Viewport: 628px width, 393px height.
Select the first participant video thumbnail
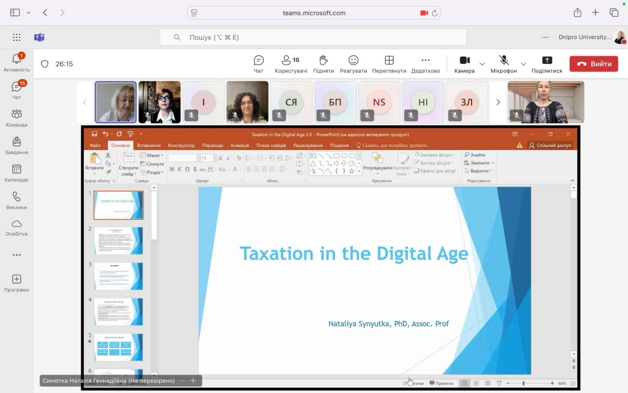pyautogui.click(x=116, y=102)
